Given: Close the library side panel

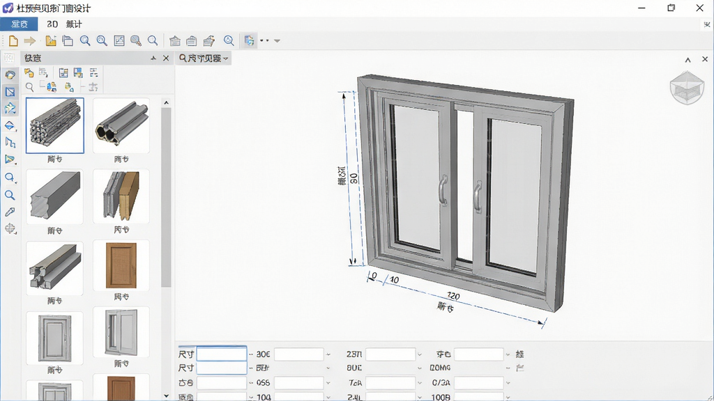Looking at the screenshot, I should click(x=166, y=58).
